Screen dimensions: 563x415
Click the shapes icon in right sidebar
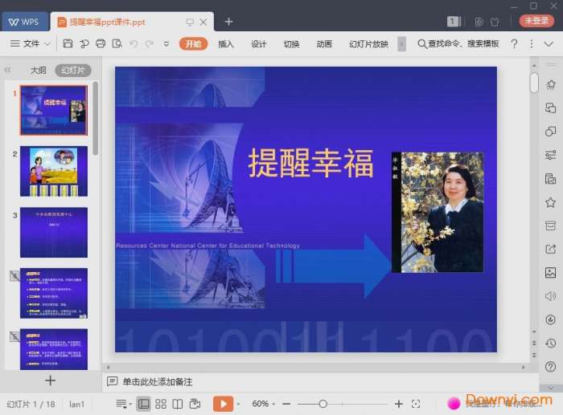(550, 132)
